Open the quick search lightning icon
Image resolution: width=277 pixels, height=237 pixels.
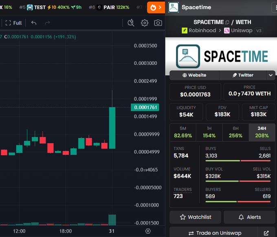pyautogui.click(x=131, y=23)
